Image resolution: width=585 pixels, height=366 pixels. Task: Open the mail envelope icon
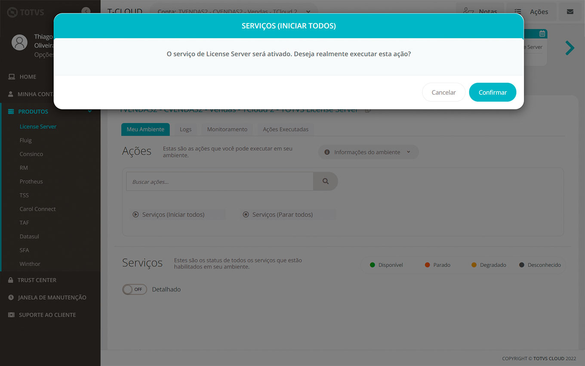[x=570, y=12]
